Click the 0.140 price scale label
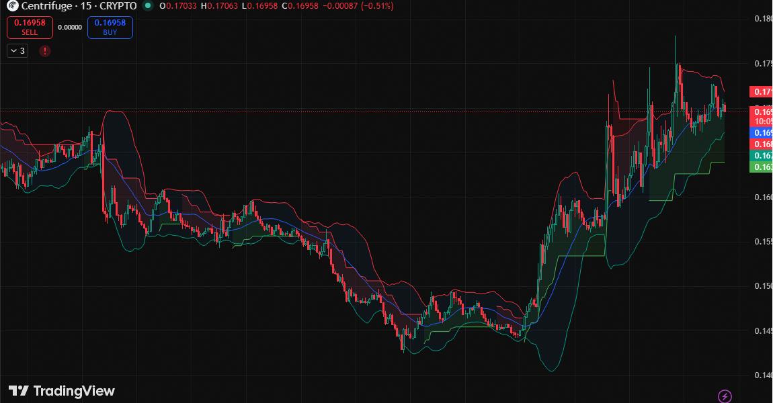Screen dimensions: 773x403 coord(763,375)
